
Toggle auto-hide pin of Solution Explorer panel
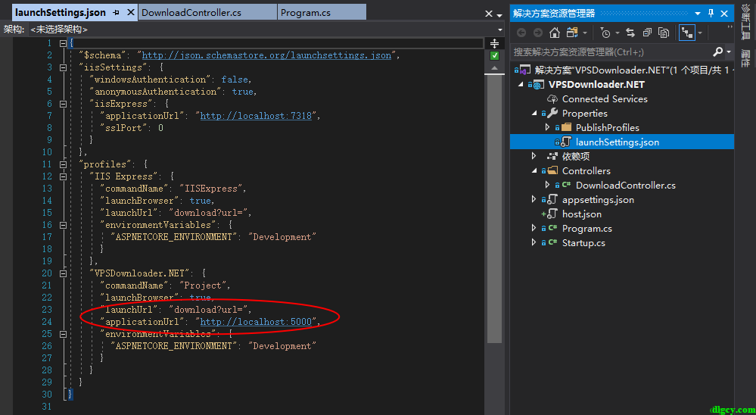tap(711, 14)
